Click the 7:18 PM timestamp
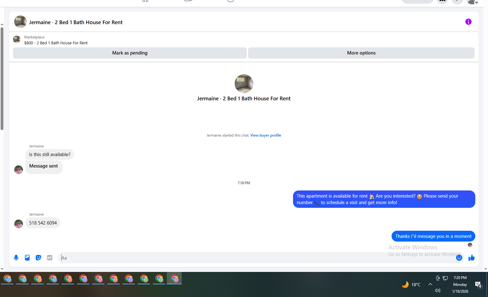The image size is (488, 297). click(x=244, y=183)
